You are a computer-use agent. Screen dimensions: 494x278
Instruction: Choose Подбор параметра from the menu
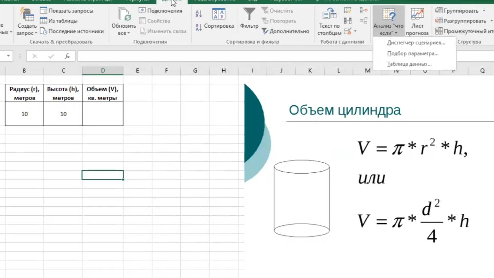pos(413,53)
